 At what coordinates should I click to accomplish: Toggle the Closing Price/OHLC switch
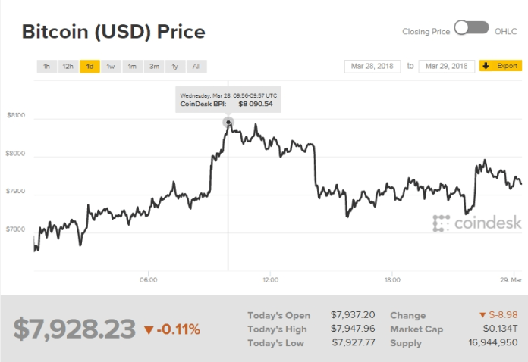click(x=471, y=28)
